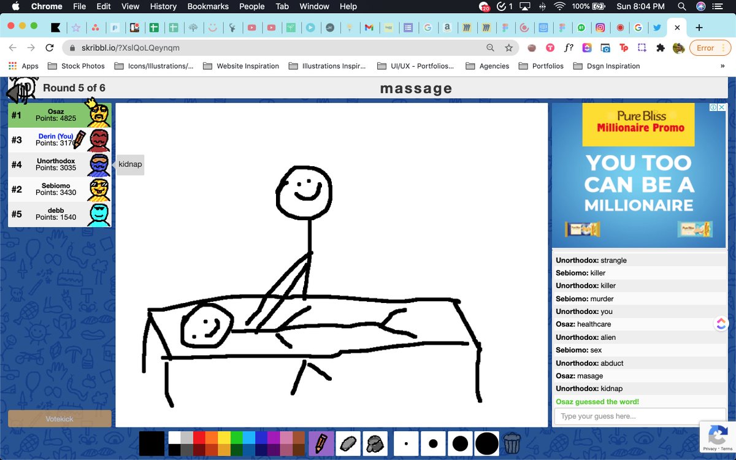Open the Window menu
736x460 pixels.
click(314, 7)
